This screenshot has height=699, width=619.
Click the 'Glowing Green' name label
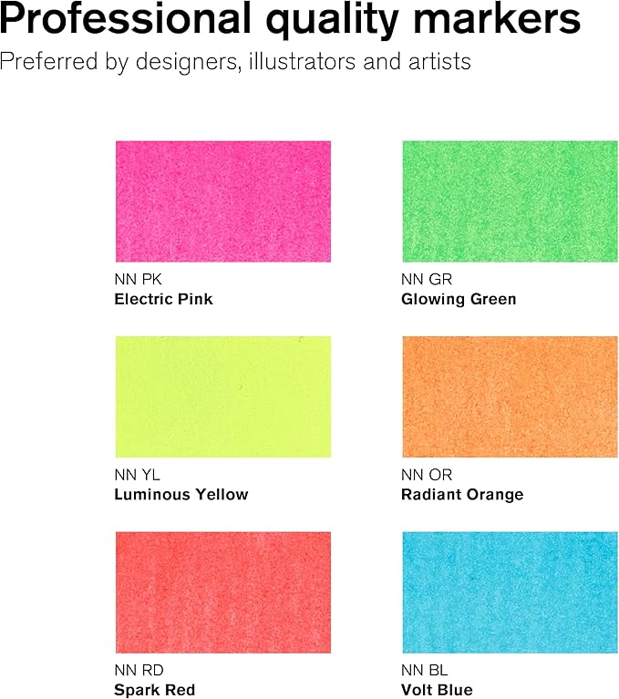pyautogui.click(x=459, y=299)
